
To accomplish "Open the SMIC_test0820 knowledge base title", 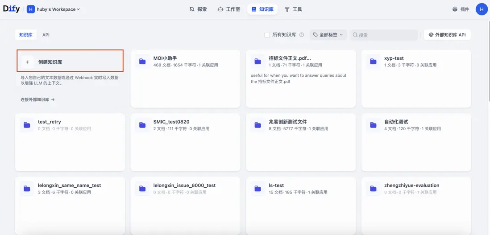I will [x=171, y=122].
